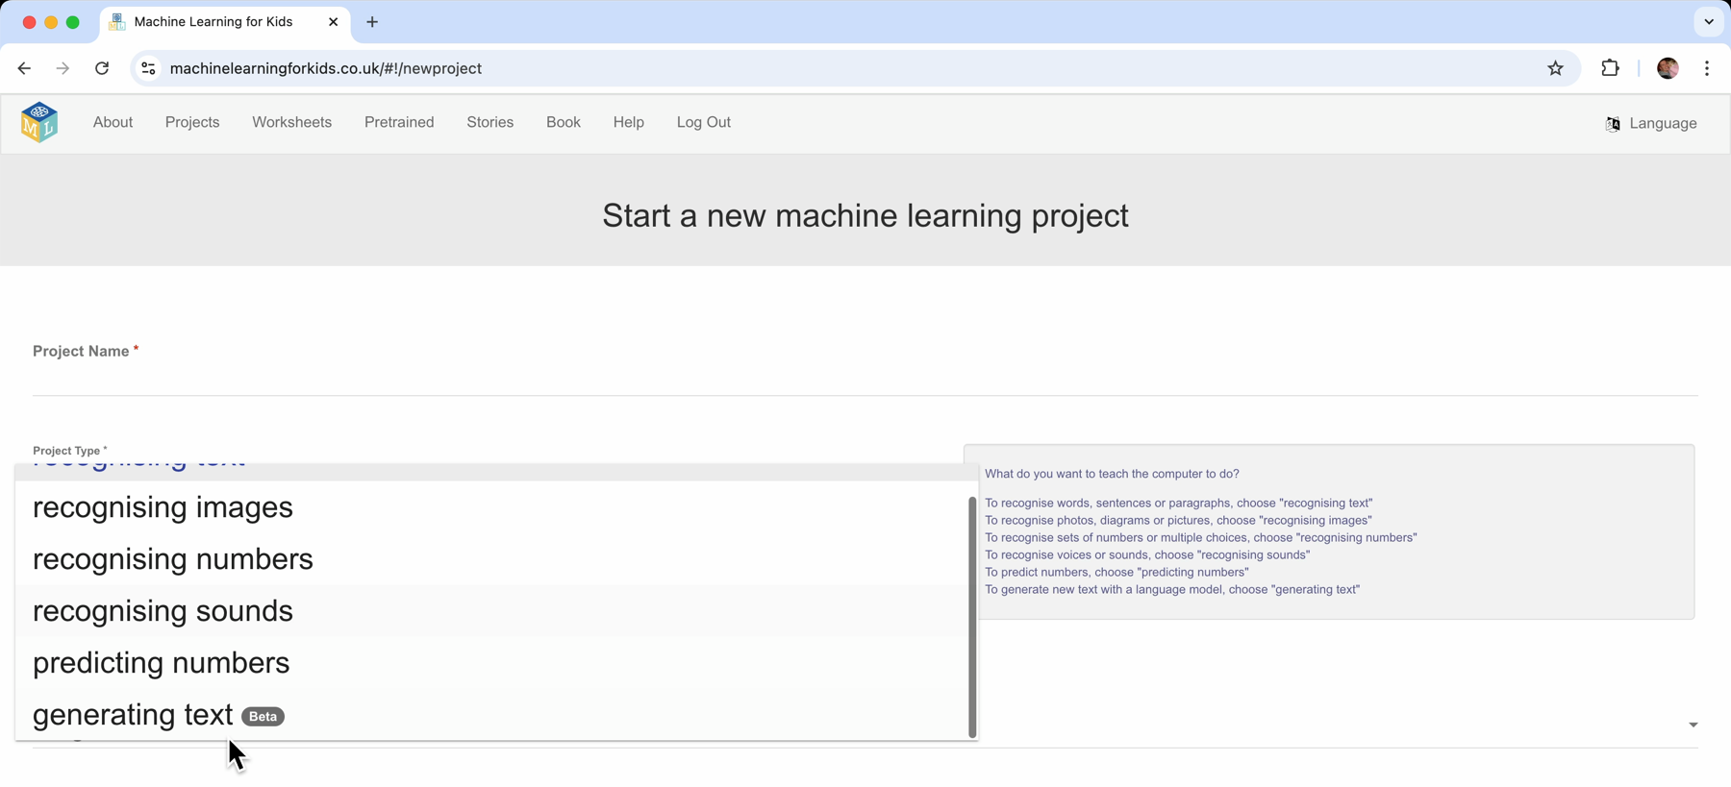Bookmark this page with star icon
The image size is (1731, 787).
coord(1555,68)
